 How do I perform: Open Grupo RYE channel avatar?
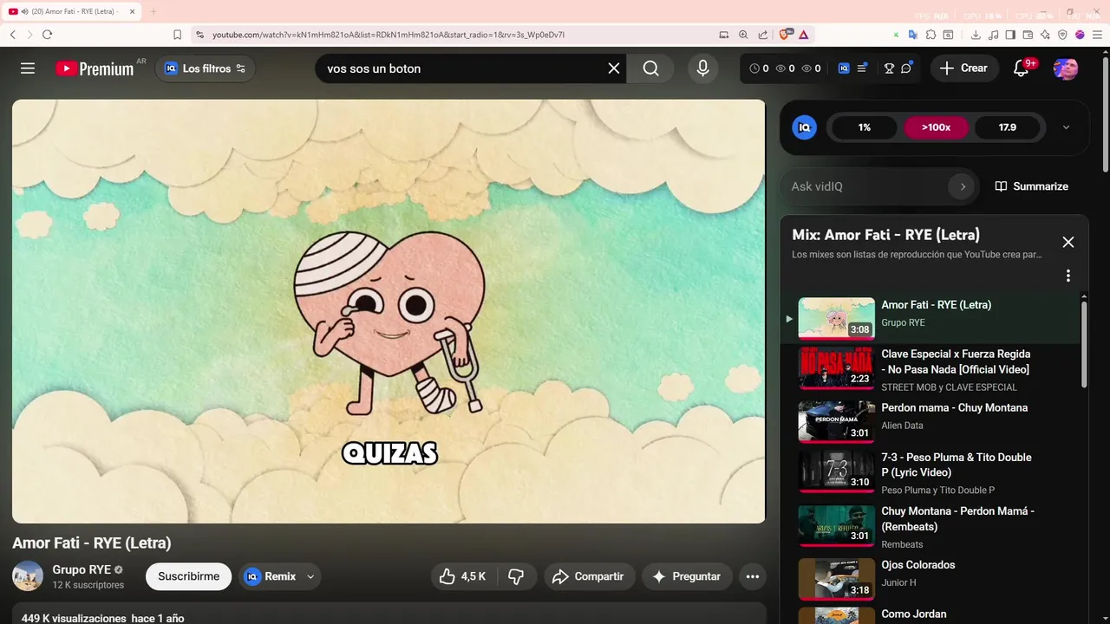click(x=28, y=576)
